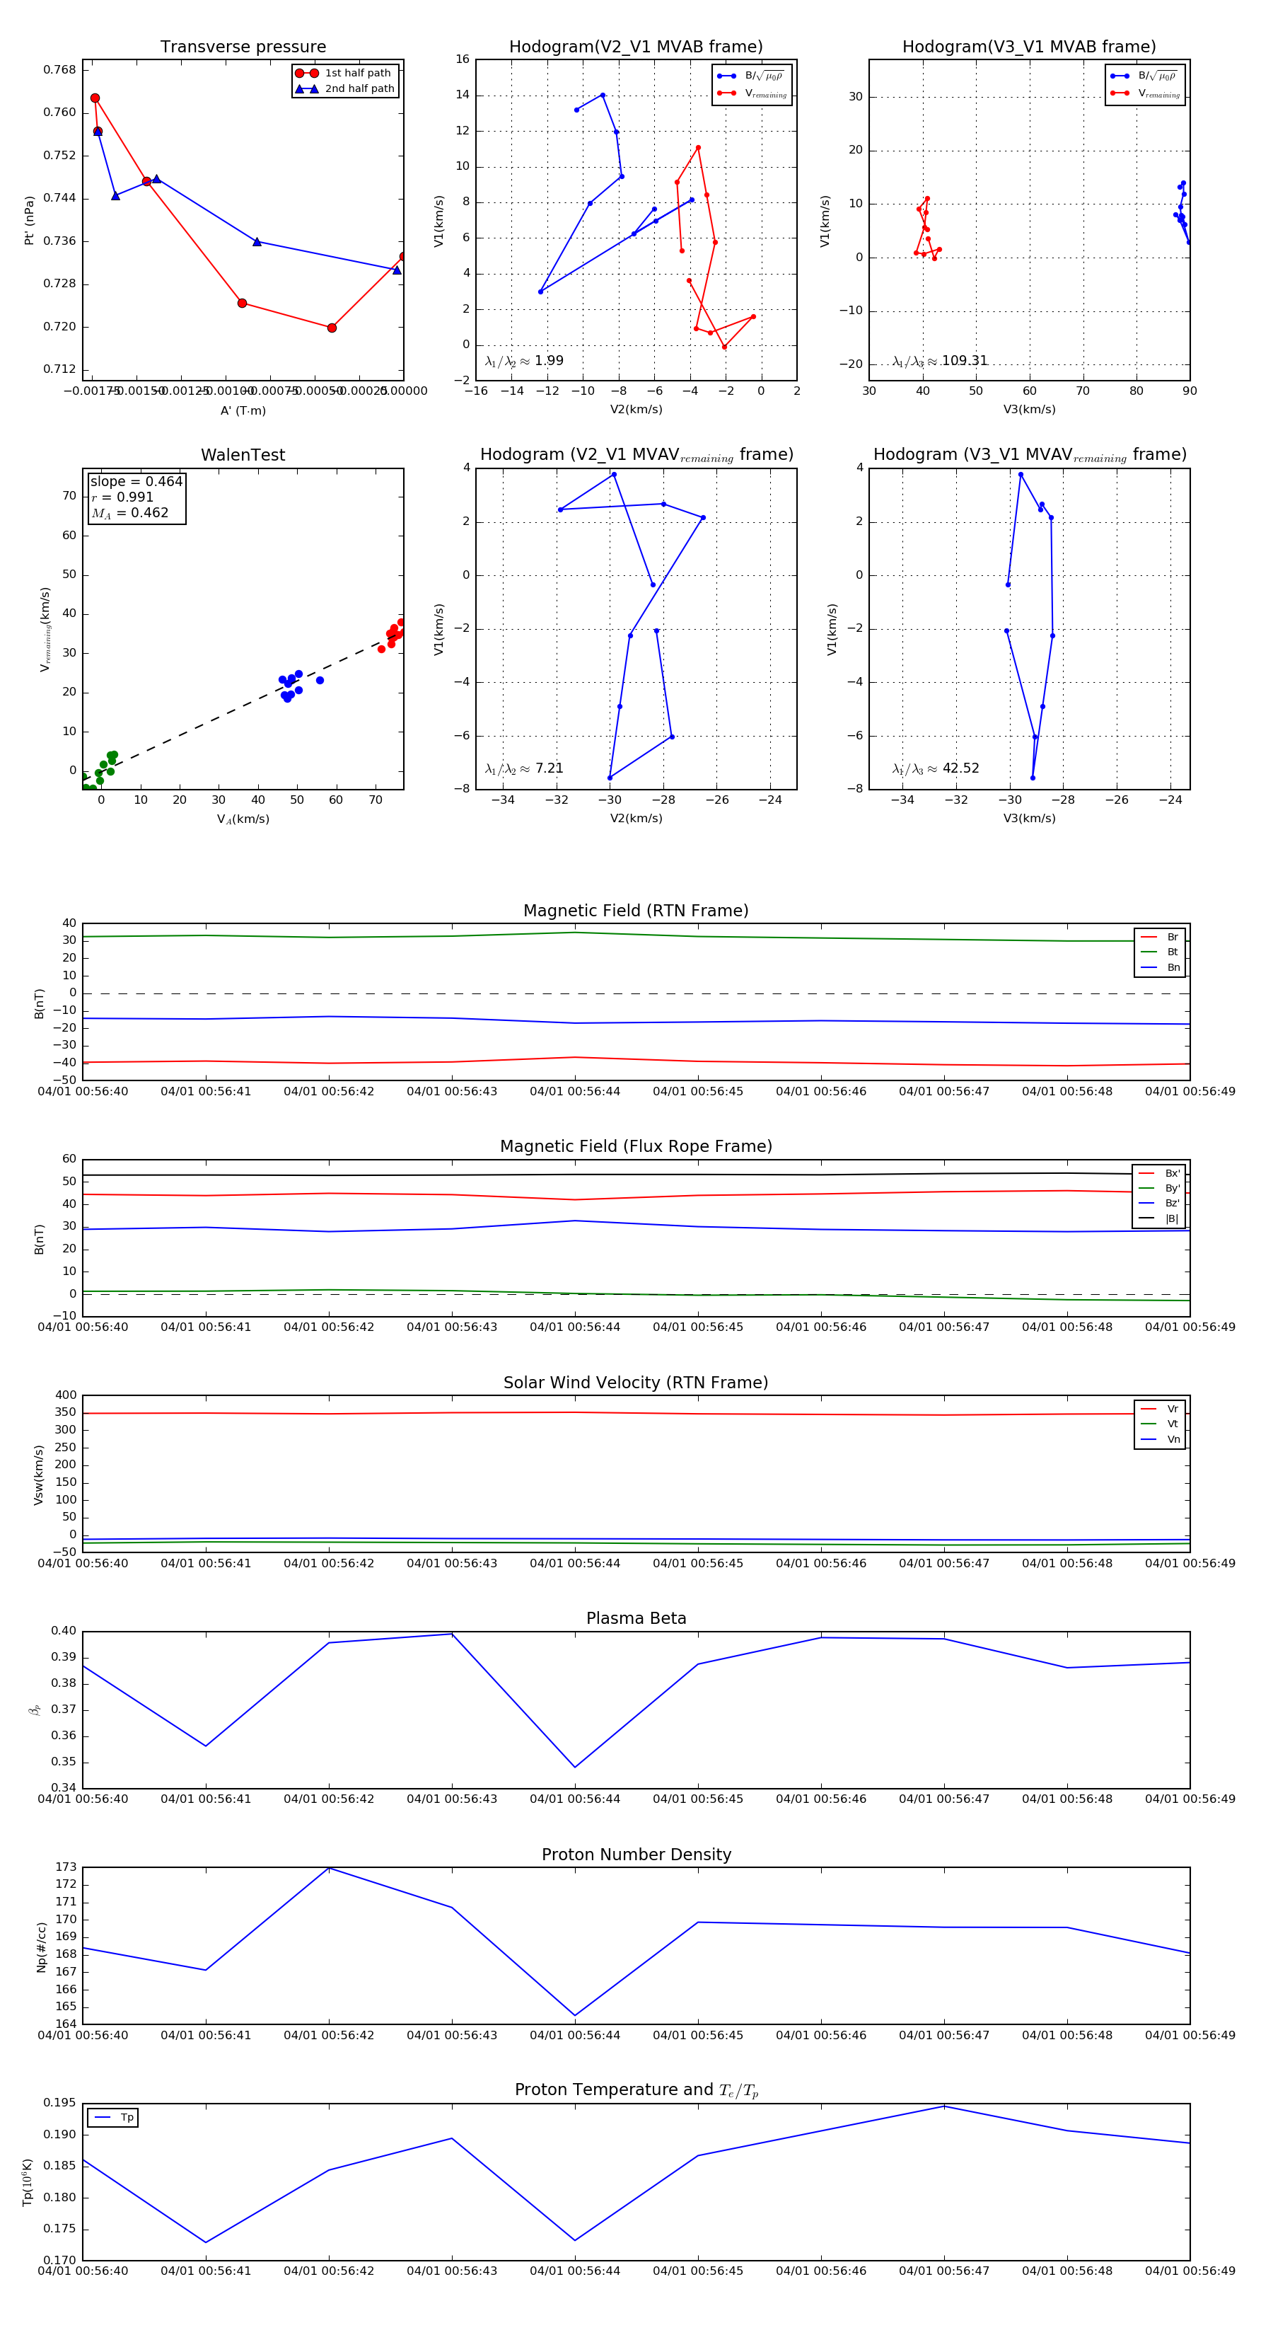Viewport: 1273px width, 2335px height.
Task: Select the 'Br' legend entry
Action: (1160, 938)
